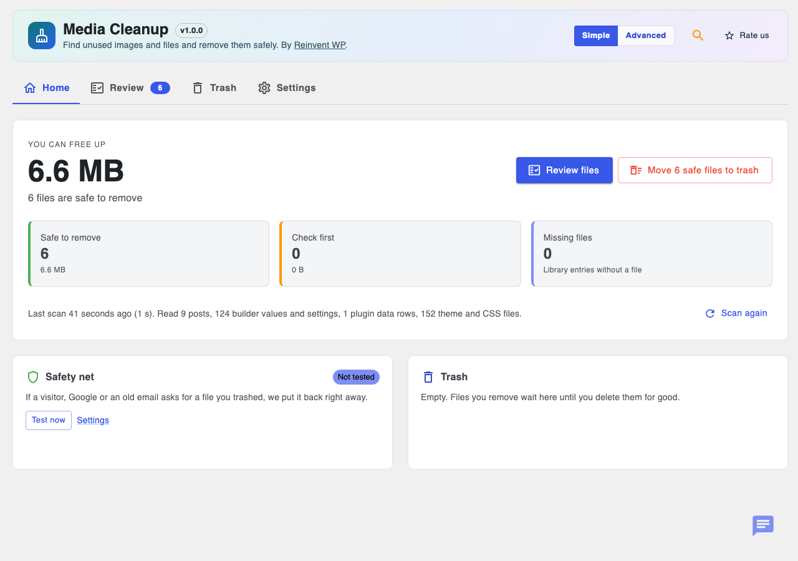798x561 pixels.
Task: Open the Review tab
Action: coord(130,88)
